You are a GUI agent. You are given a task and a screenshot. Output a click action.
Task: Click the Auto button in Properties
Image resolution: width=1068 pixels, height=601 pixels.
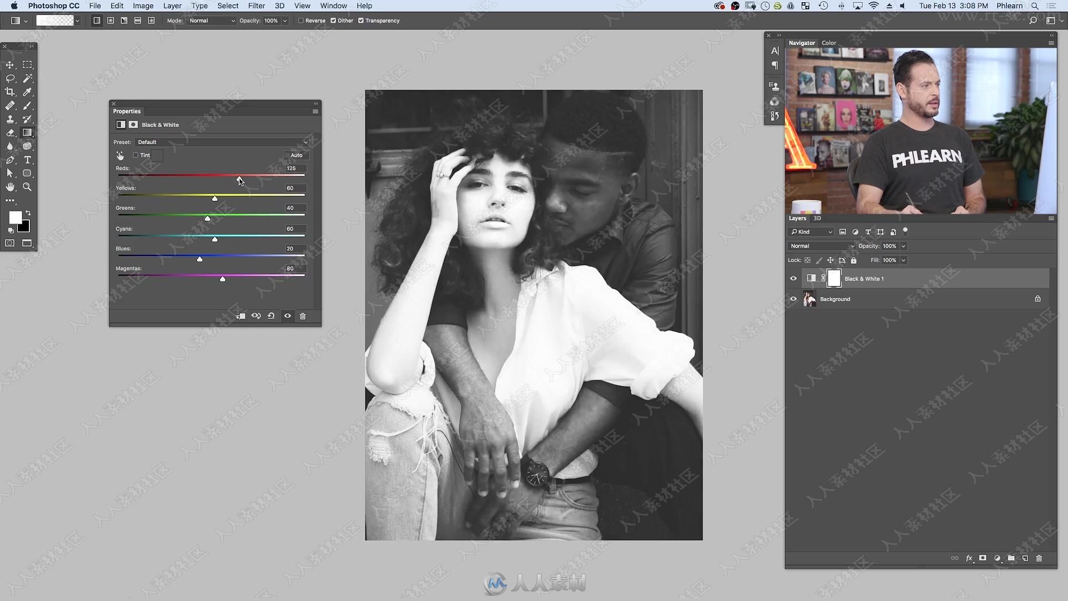tap(295, 155)
